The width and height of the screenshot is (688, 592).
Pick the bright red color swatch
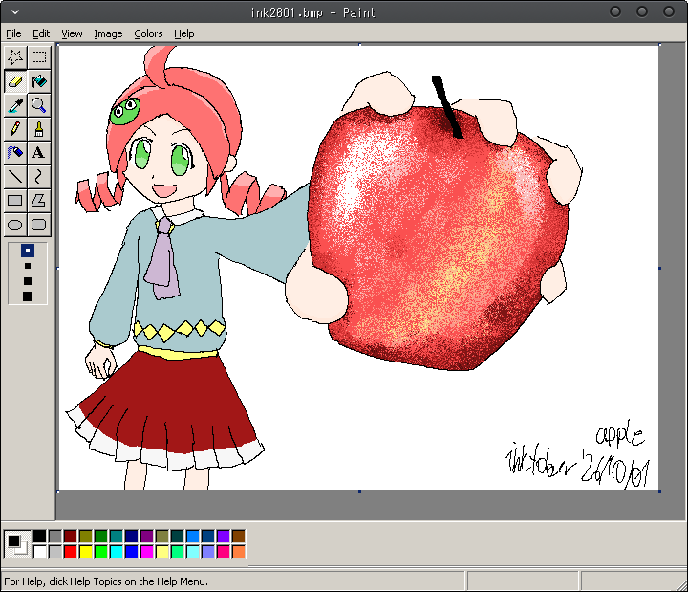click(x=71, y=551)
